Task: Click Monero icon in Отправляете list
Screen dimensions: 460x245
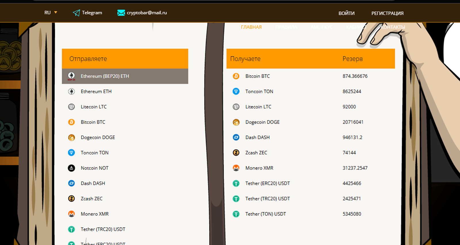Action: click(71, 214)
